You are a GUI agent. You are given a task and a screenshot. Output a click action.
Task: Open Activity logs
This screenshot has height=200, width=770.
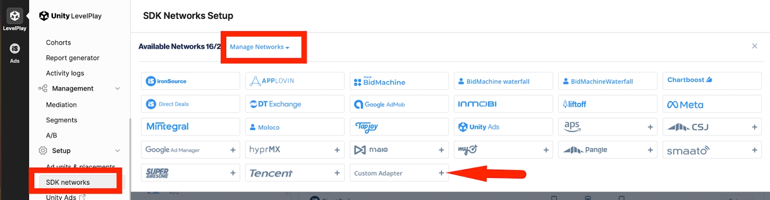[x=65, y=73]
